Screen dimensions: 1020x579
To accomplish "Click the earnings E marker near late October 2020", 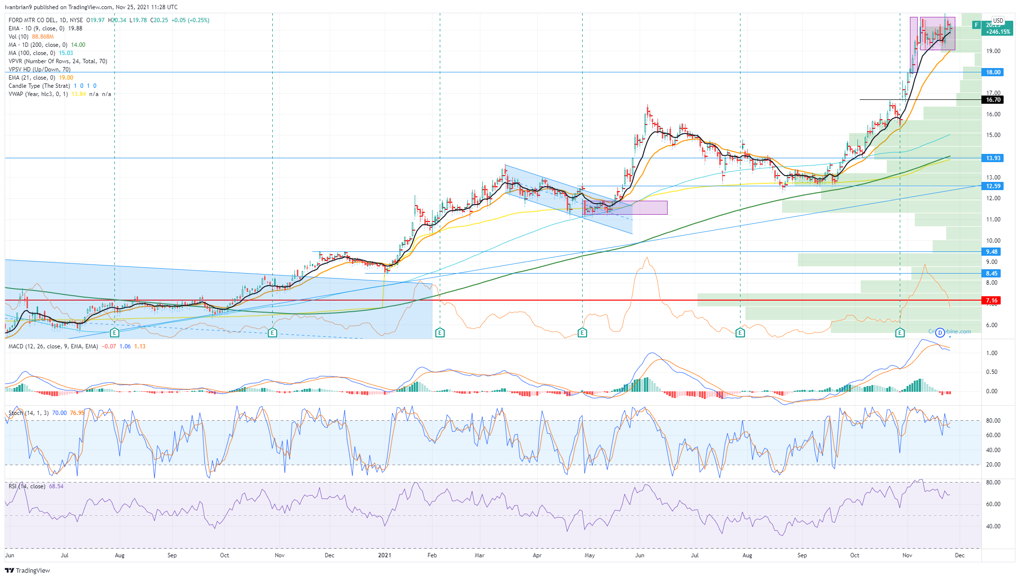I will click(272, 332).
